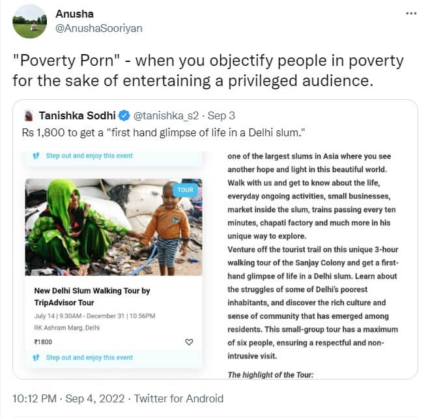The height and width of the screenshot is (418, 426).
Task: Tap the heart icon on the tour card
Action: tap(190, 342)
